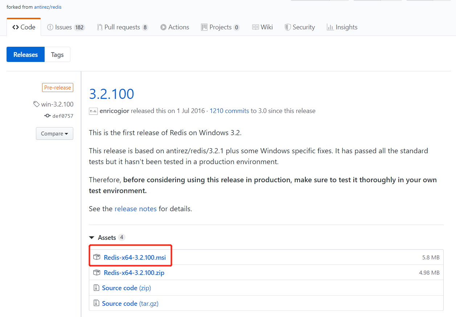456x317 pixels.
Task: Open the antirez/redis fork source link
Action: (48, 7)
